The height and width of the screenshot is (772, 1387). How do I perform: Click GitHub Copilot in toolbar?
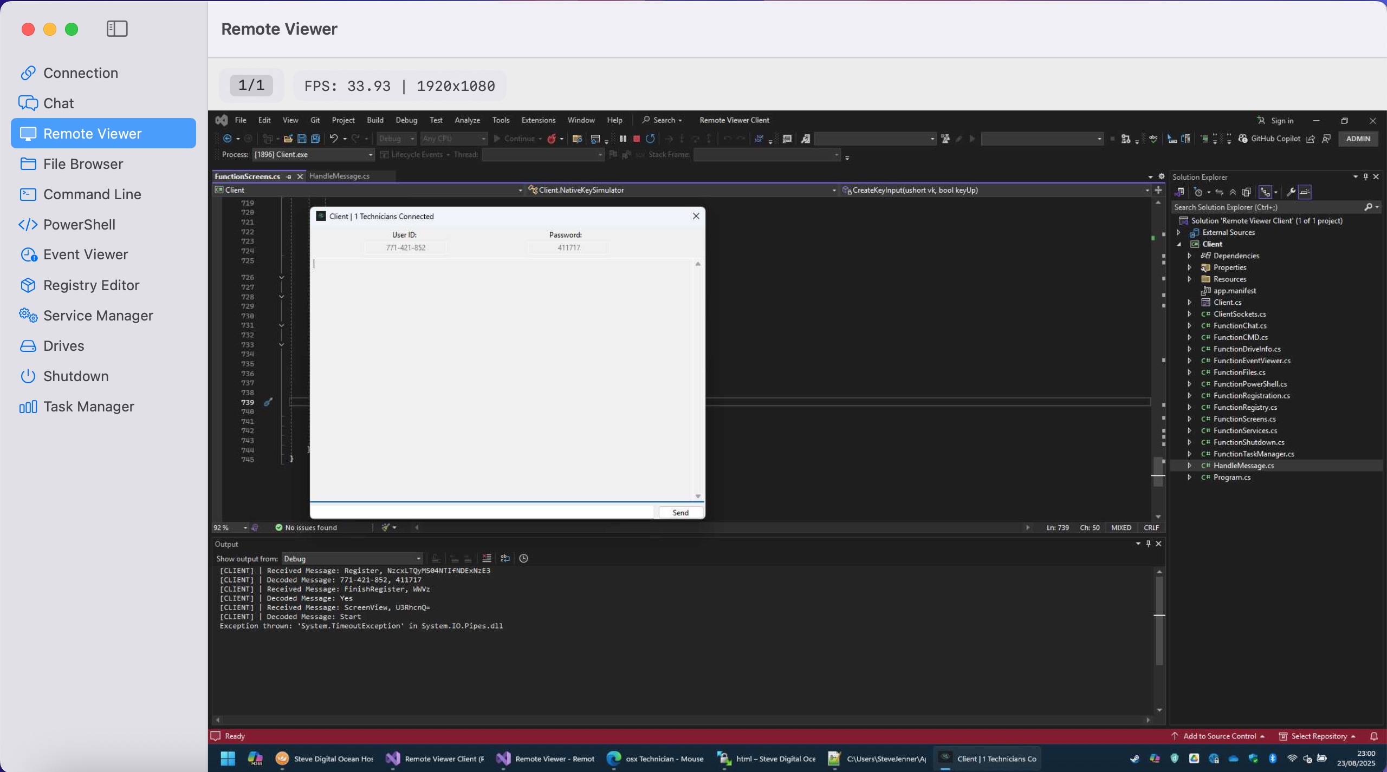(x=1269, y=139)
